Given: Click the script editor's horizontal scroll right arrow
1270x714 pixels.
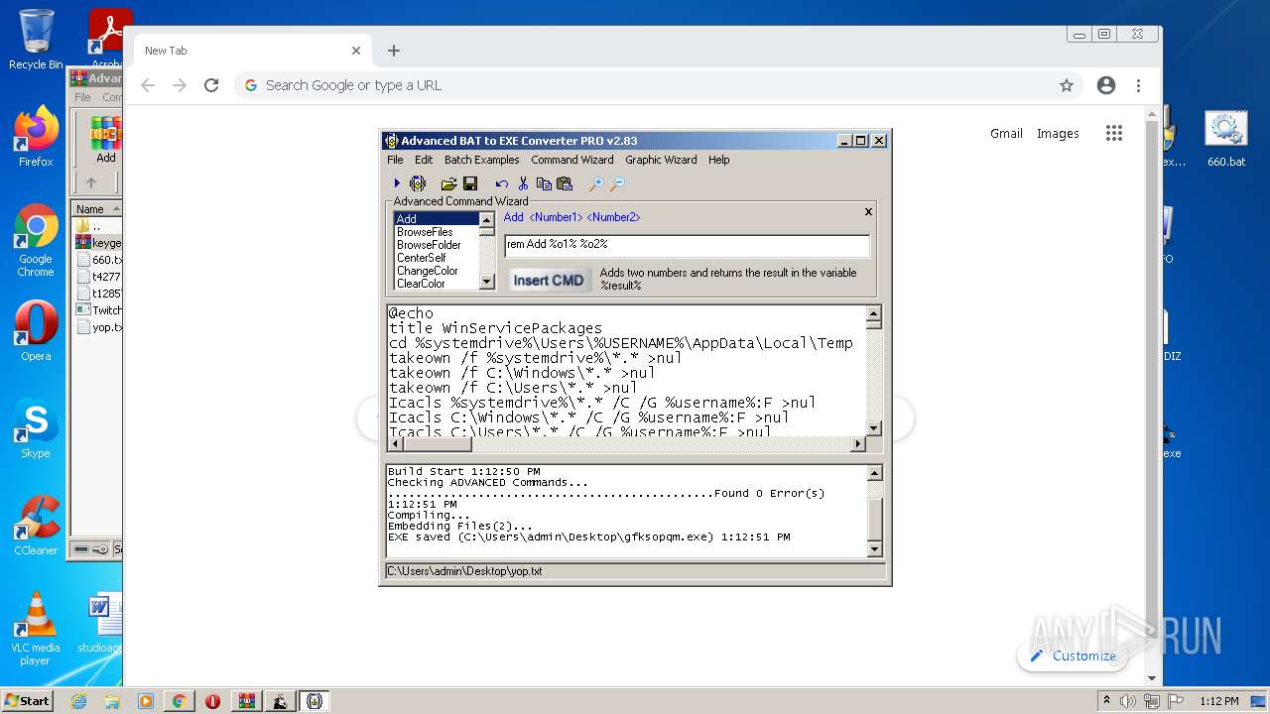Looking at the screenshot, I should click(x=858, y=444).
